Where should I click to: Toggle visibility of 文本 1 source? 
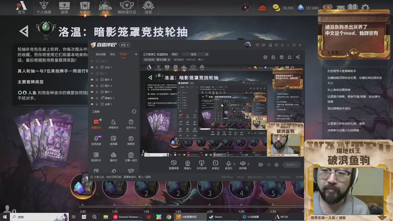pyautogui.click(x=92, y=67)
